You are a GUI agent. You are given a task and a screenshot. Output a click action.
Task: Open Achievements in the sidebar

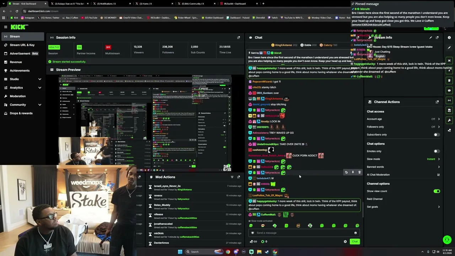coord(22,70)
